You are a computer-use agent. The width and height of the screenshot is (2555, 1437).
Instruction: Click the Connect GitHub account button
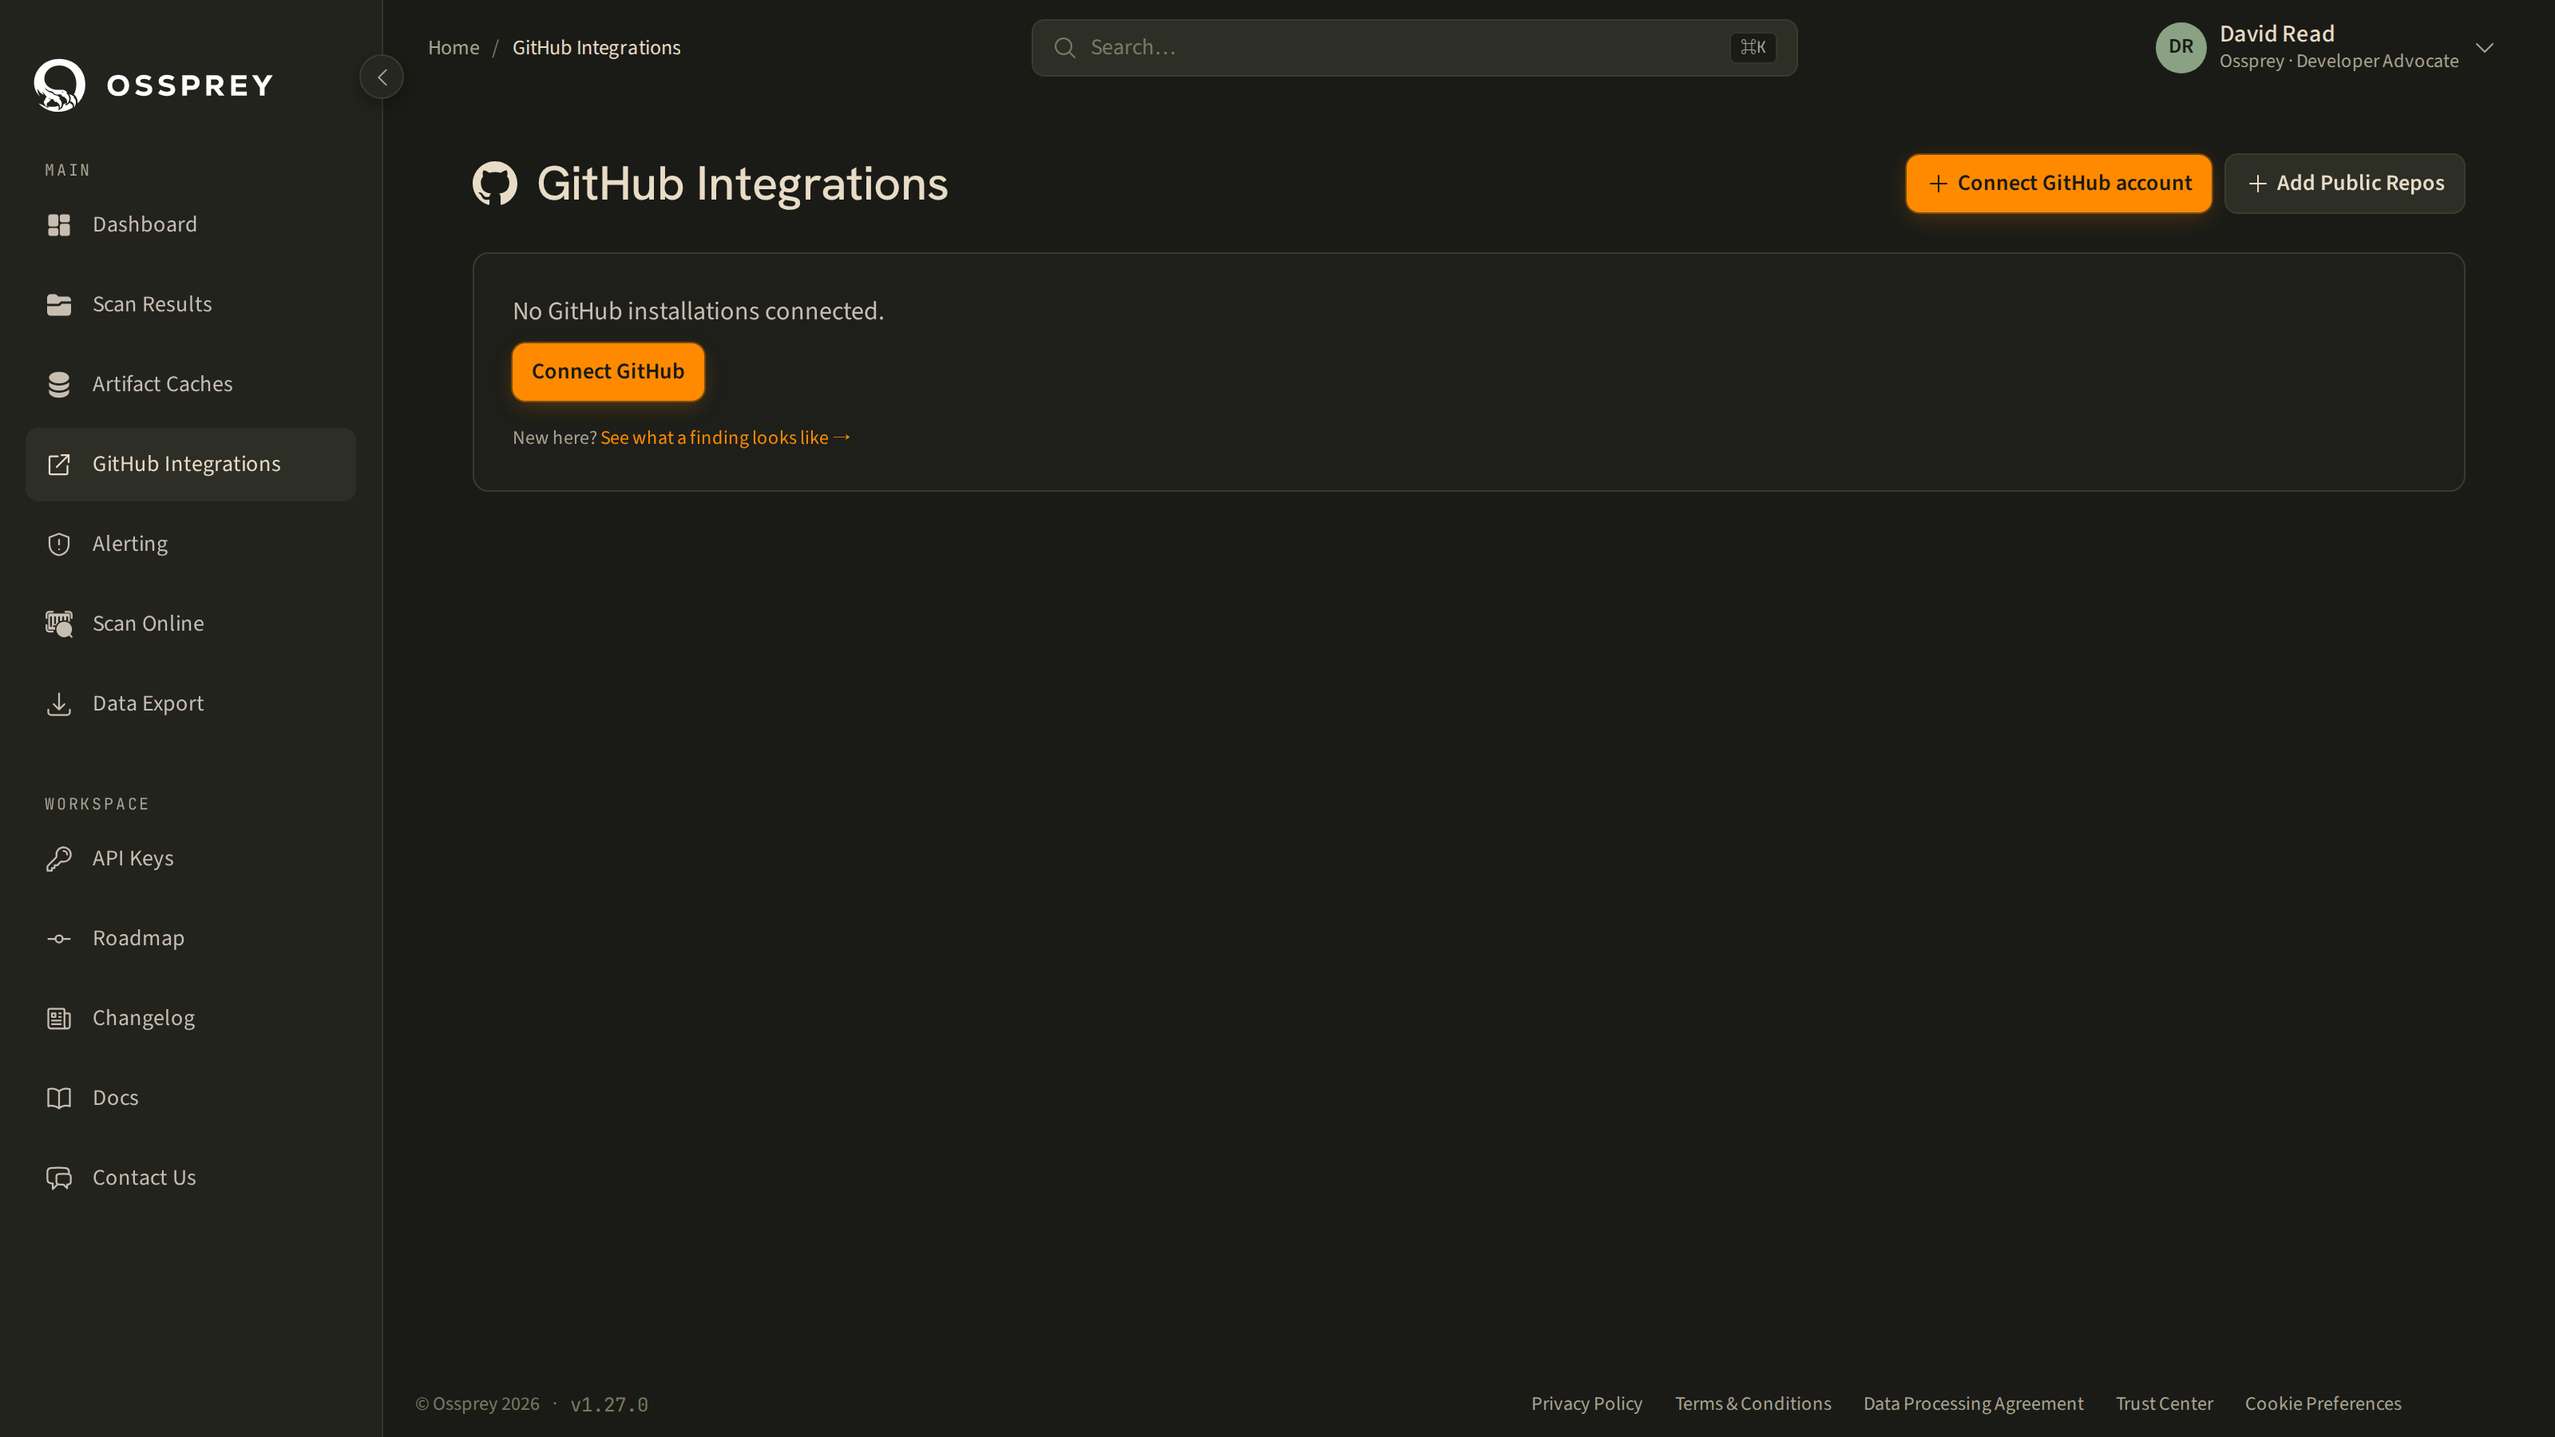pos(2058,184)
